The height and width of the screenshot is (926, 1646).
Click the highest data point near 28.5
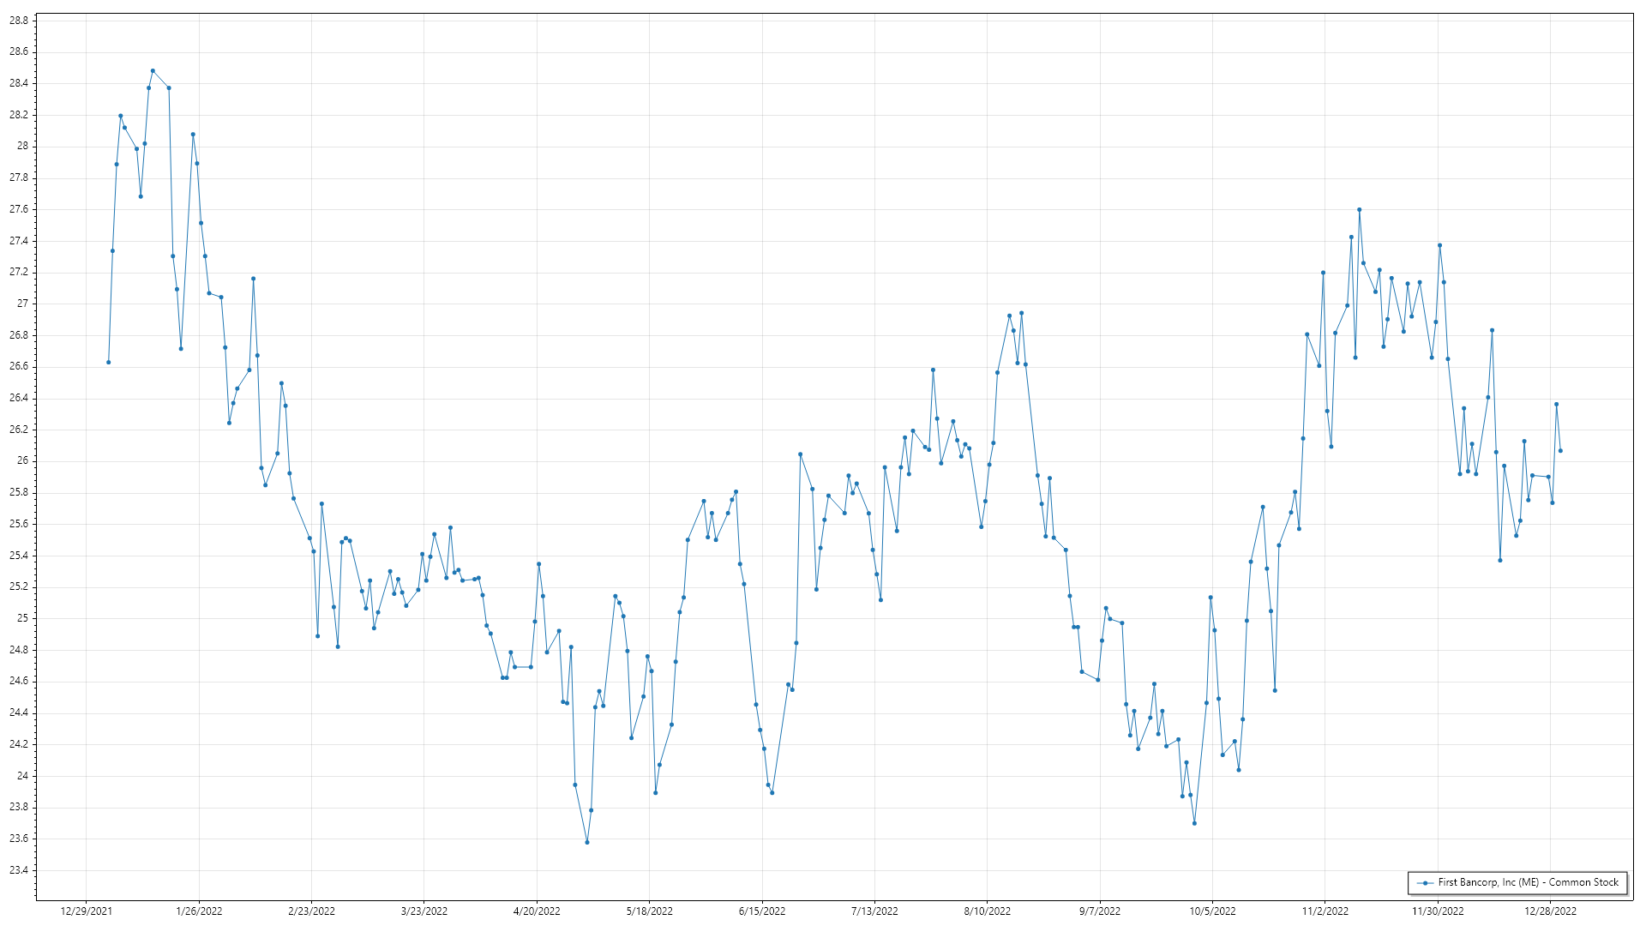coord(153,71)
